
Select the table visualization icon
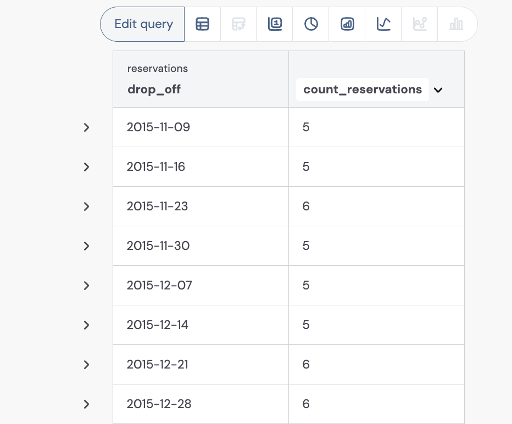pos(202,24)
